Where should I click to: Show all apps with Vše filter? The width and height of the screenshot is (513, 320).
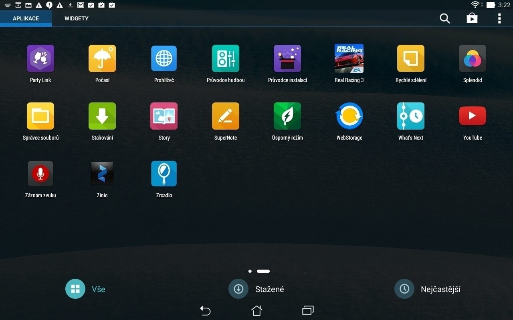[85, 289]
